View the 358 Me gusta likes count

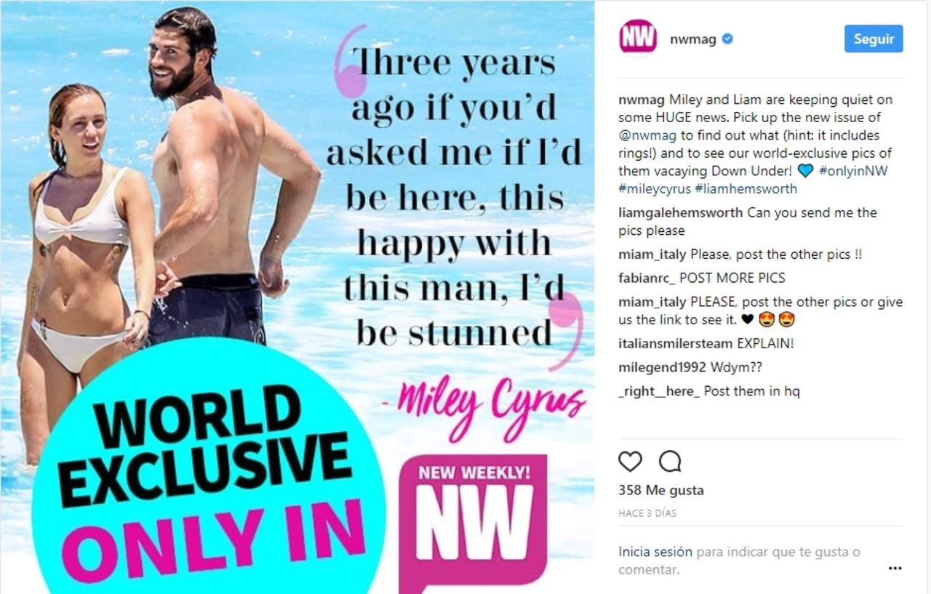click(661, 491)
